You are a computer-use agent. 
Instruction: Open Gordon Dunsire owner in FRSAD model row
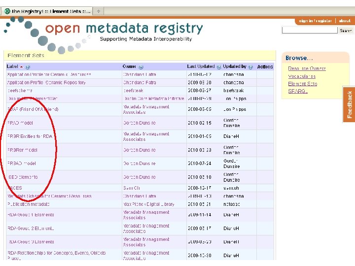140,164
